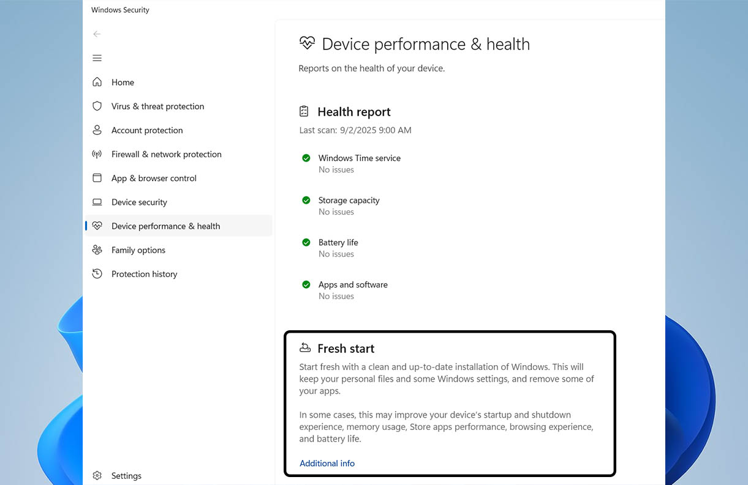Click the Device security laptop icon

click(x=97, y=202)
